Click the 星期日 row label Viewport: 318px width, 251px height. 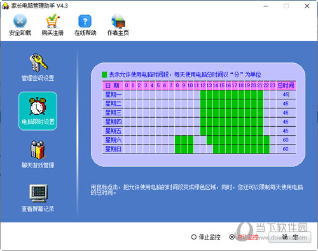[113, 149]
